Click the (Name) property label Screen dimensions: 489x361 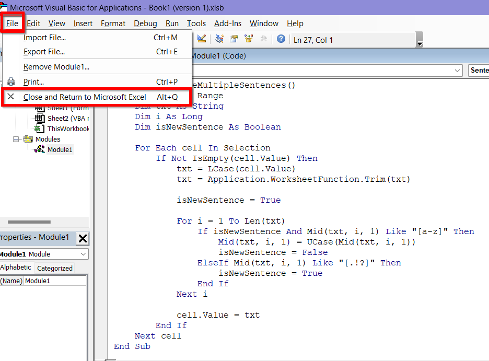pos(11,281)
